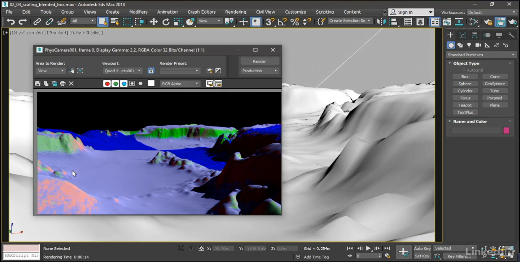The image size is (520, 262).
Task: Open Rendered Frame Window from main toolbar
Action: point(500,22)
